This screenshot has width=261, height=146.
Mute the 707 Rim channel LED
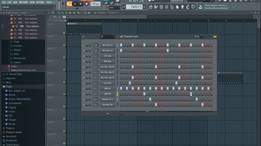[x=84, y=56]
